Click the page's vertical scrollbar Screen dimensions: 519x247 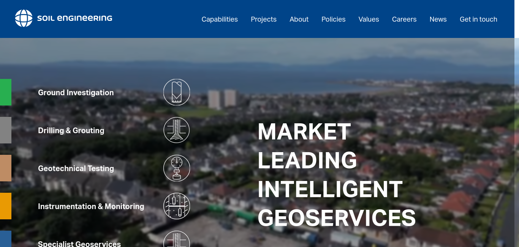point(517,123)
